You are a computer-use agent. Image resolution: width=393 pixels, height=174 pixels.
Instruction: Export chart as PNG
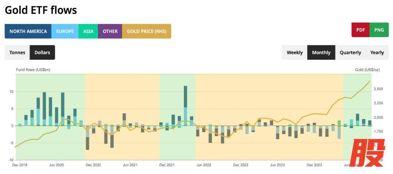pos(379,30)
